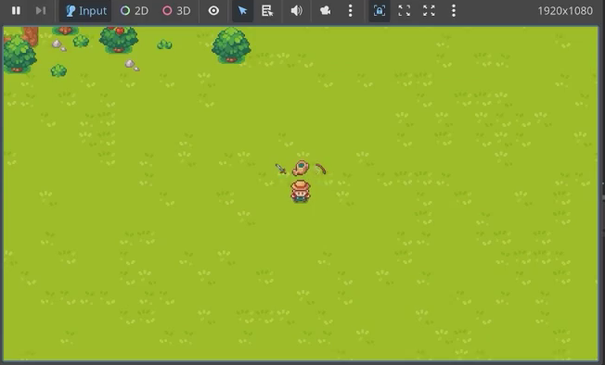Switch to 2D selection mode

(135, 11)
